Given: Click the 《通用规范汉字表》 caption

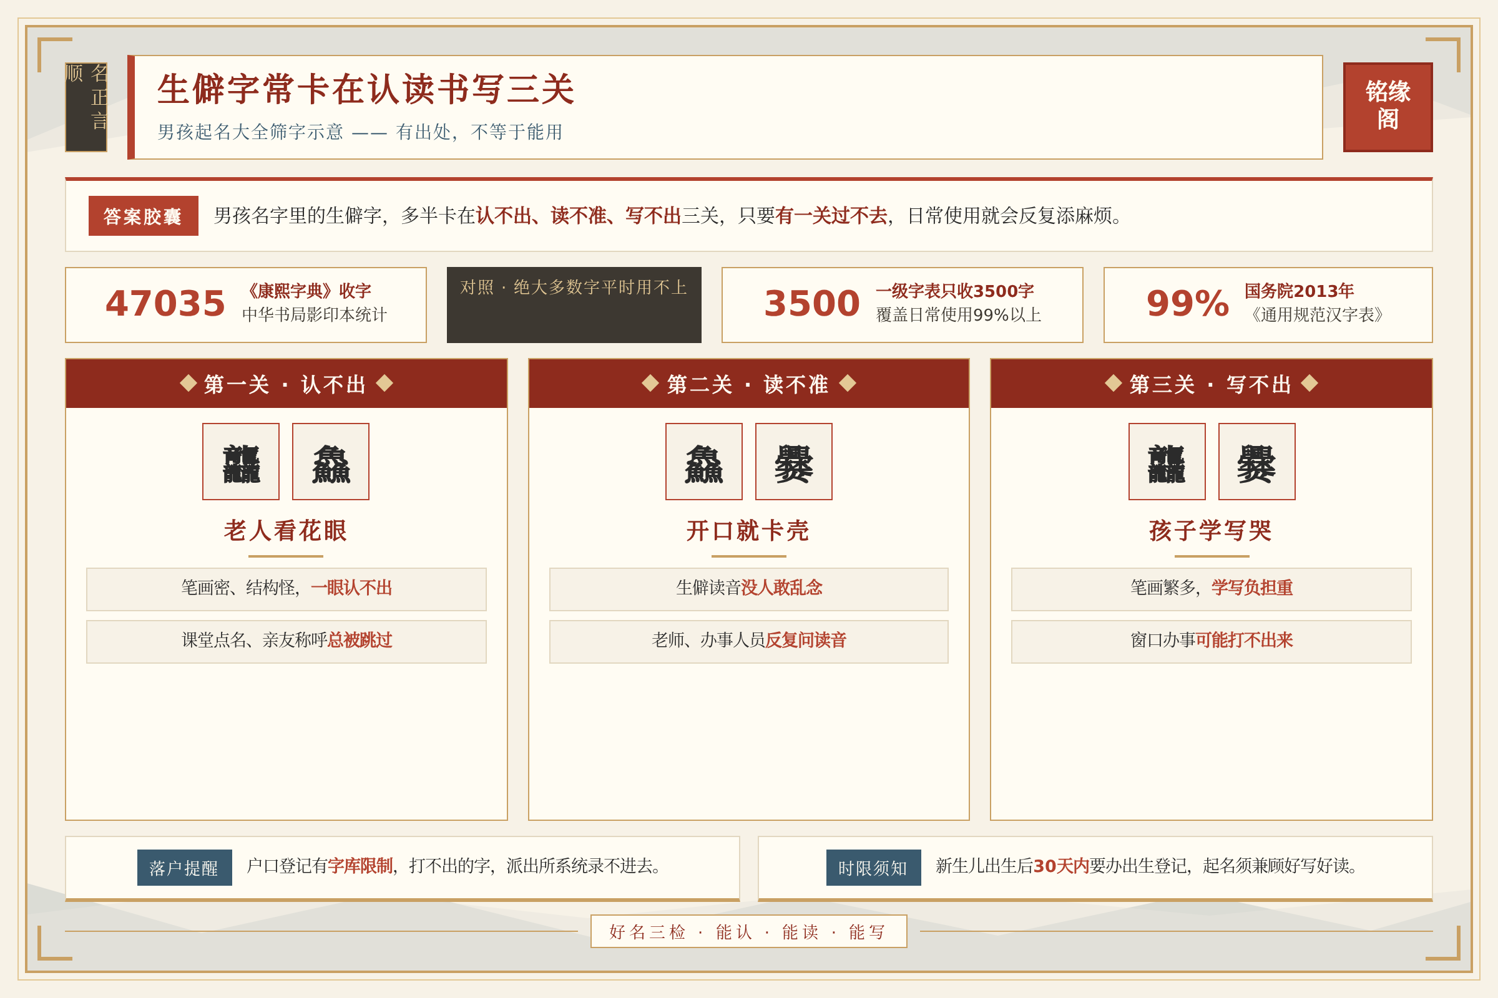Looking at the screenshot, I should click(x=1317, y=314).
